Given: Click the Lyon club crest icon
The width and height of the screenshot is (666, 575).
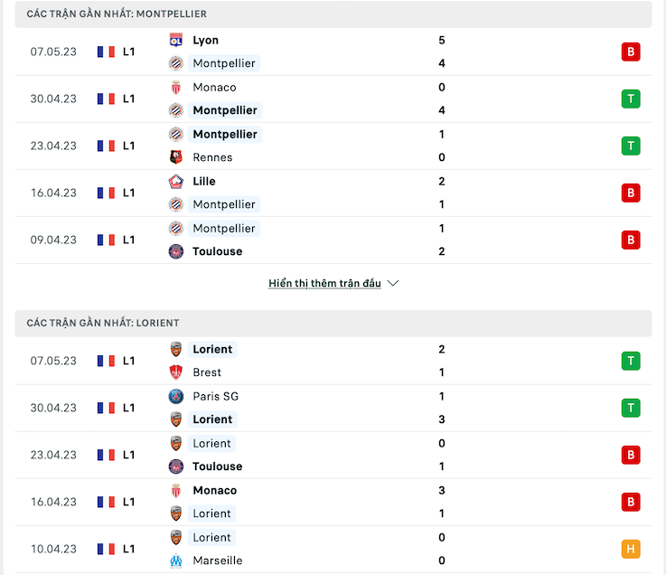Looking at the screenshot, I should [176, 41].
